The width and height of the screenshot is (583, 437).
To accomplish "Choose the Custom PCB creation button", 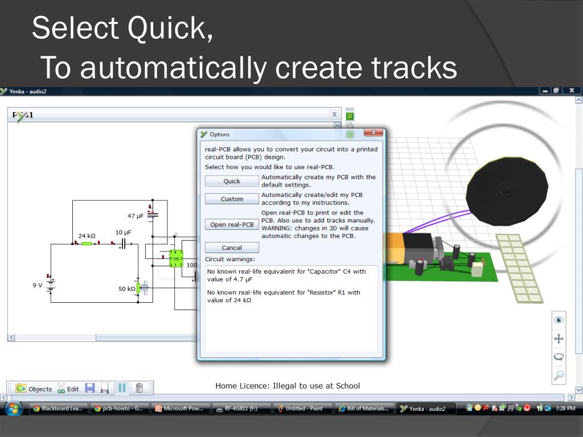I will pos(232,199).
